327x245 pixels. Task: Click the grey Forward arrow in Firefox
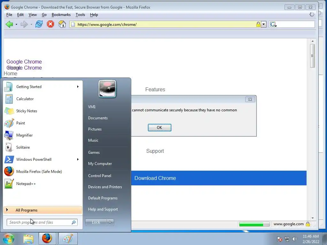coord(24,24)
